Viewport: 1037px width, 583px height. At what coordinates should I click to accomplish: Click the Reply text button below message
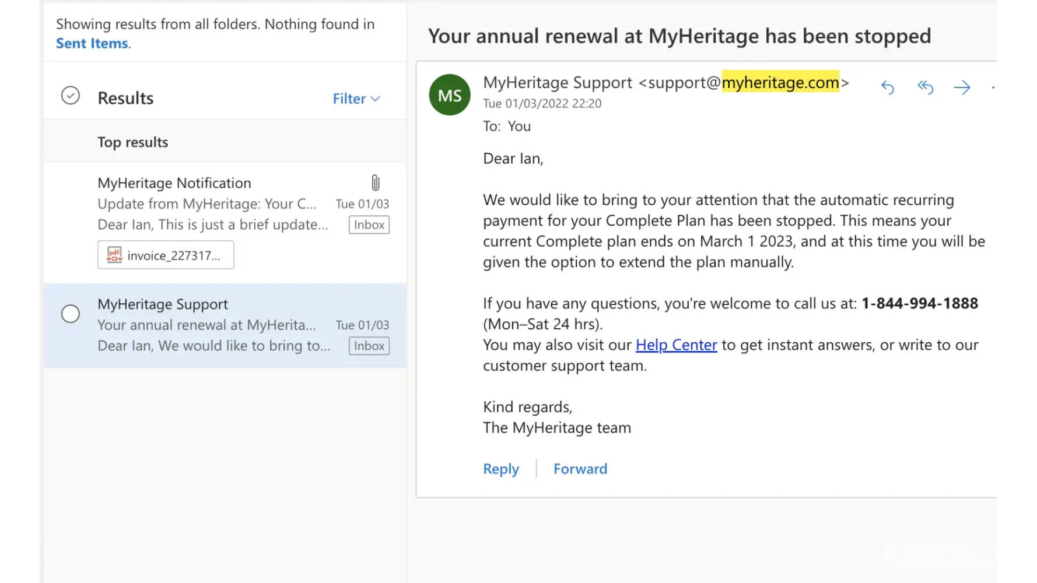click(500, 469)
